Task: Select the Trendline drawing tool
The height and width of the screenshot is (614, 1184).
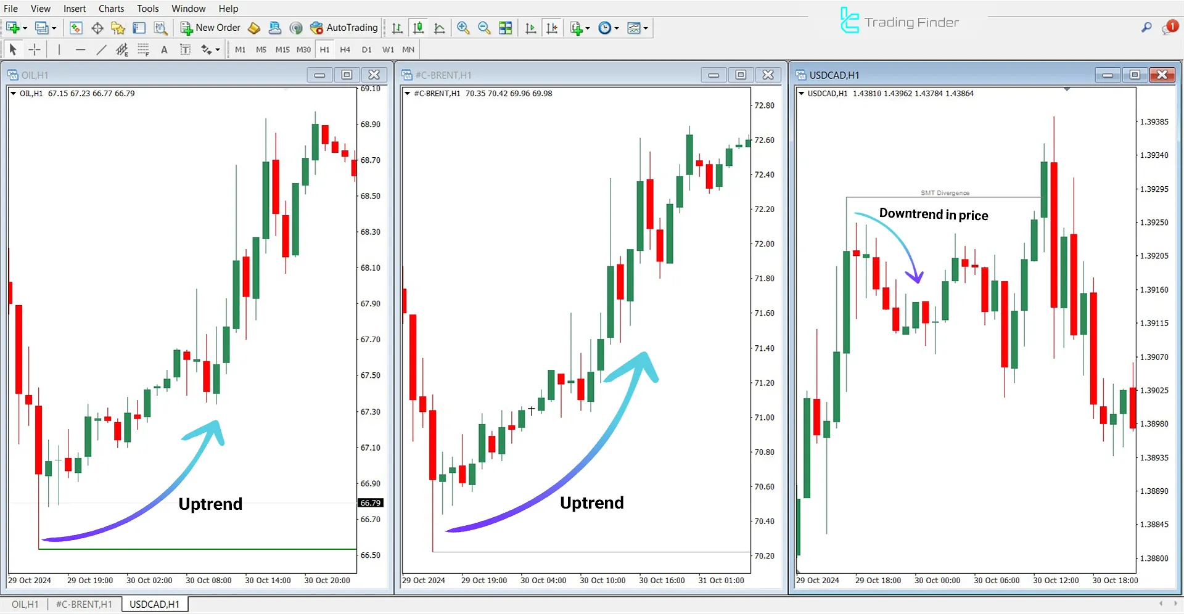Action: (x=102, y=49)
